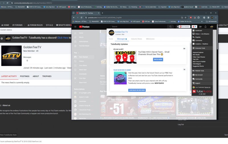Click the YouTube Create video icon
The width and height of the screenshot is (228, 144).
pyautogui.click(x=200, y=27)
